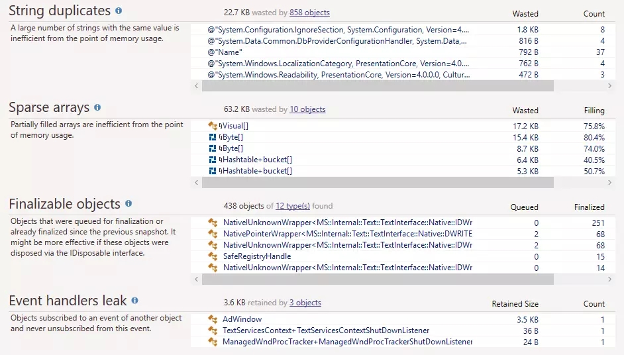The image size is (624, 355).
Task: Click info icon next to Finalizable objects
Action: click(x=129, y=204)
